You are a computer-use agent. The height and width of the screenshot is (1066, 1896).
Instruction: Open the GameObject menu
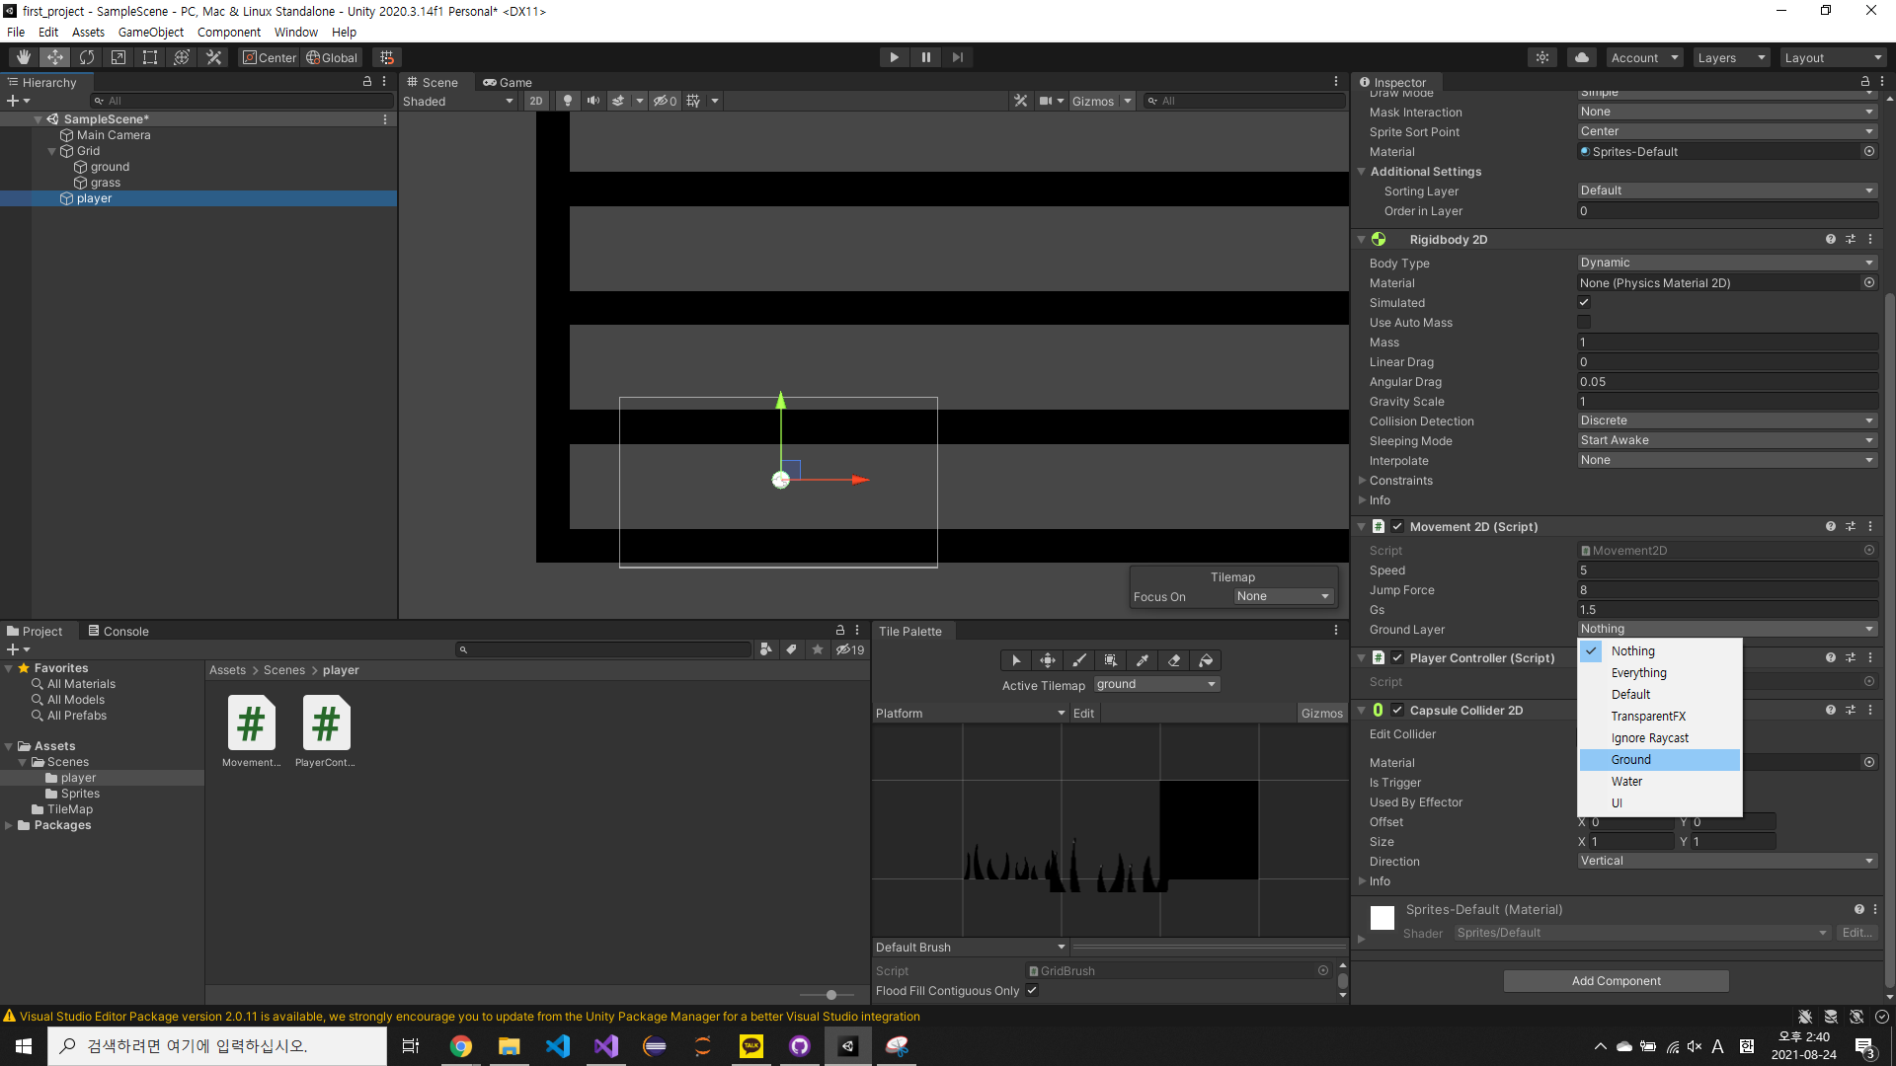pos(151,32)
